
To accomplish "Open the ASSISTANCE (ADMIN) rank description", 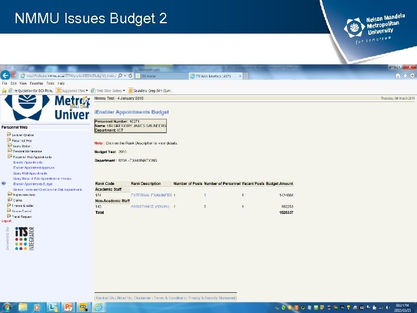I will click(x=150, y=206).
